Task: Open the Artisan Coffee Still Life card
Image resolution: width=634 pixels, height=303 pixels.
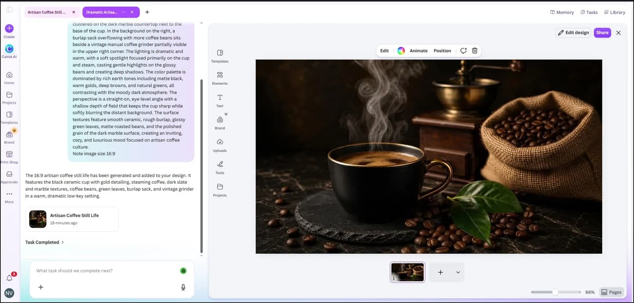Action: click(72, 219)
